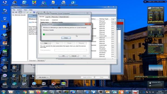The height and width of the screenshot is (94, 167).
Task: Switch to the Log On tab
Action: click(x=48, y=17)
